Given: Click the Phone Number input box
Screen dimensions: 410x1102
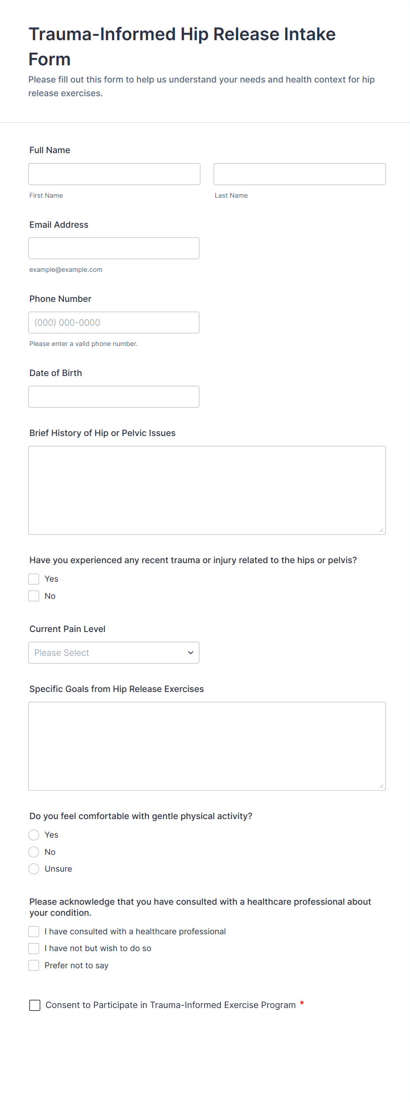Looking at the screenshot, I should tap(114, 322).
